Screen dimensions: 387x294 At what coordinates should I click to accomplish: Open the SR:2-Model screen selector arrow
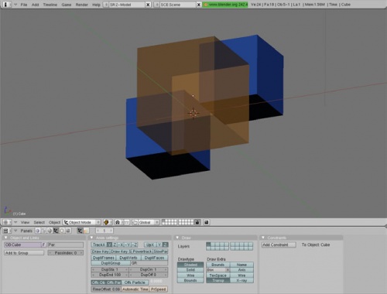tap(106, 5)
